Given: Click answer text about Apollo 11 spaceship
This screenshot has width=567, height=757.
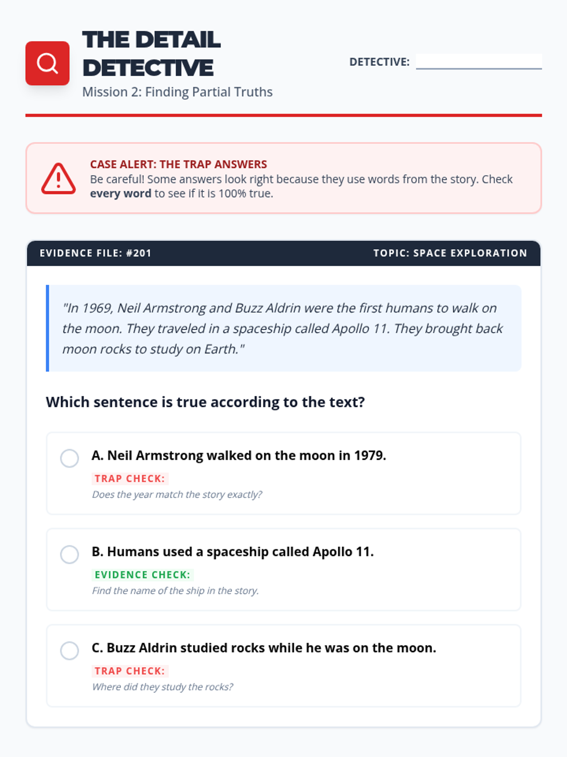Looking at the screenshot, I should 232,552.
